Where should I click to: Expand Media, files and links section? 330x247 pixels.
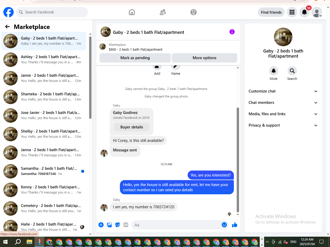point(283,114)
